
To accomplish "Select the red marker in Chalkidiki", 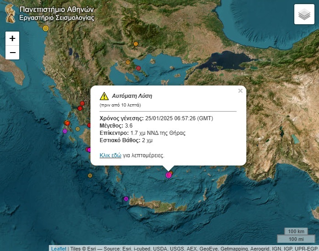I will tap(138, 68).
